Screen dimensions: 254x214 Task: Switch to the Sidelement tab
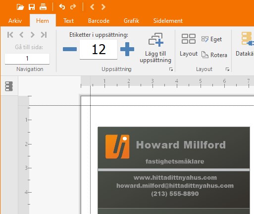pyautogui.click(x=168, y=21)
